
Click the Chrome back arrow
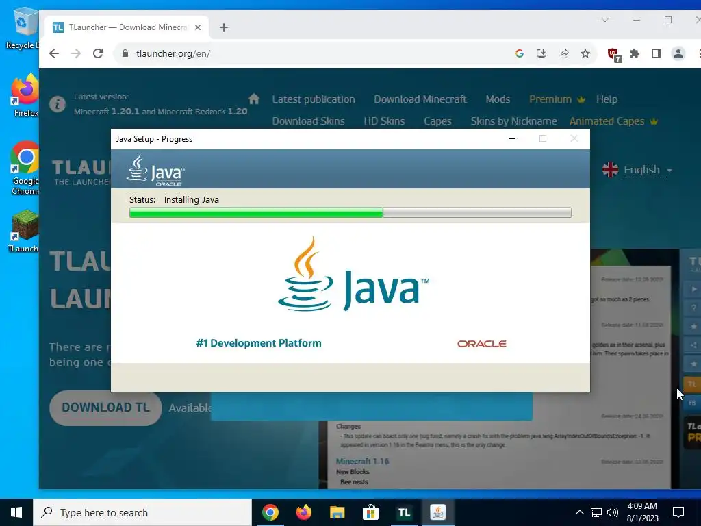coord(54,53)
